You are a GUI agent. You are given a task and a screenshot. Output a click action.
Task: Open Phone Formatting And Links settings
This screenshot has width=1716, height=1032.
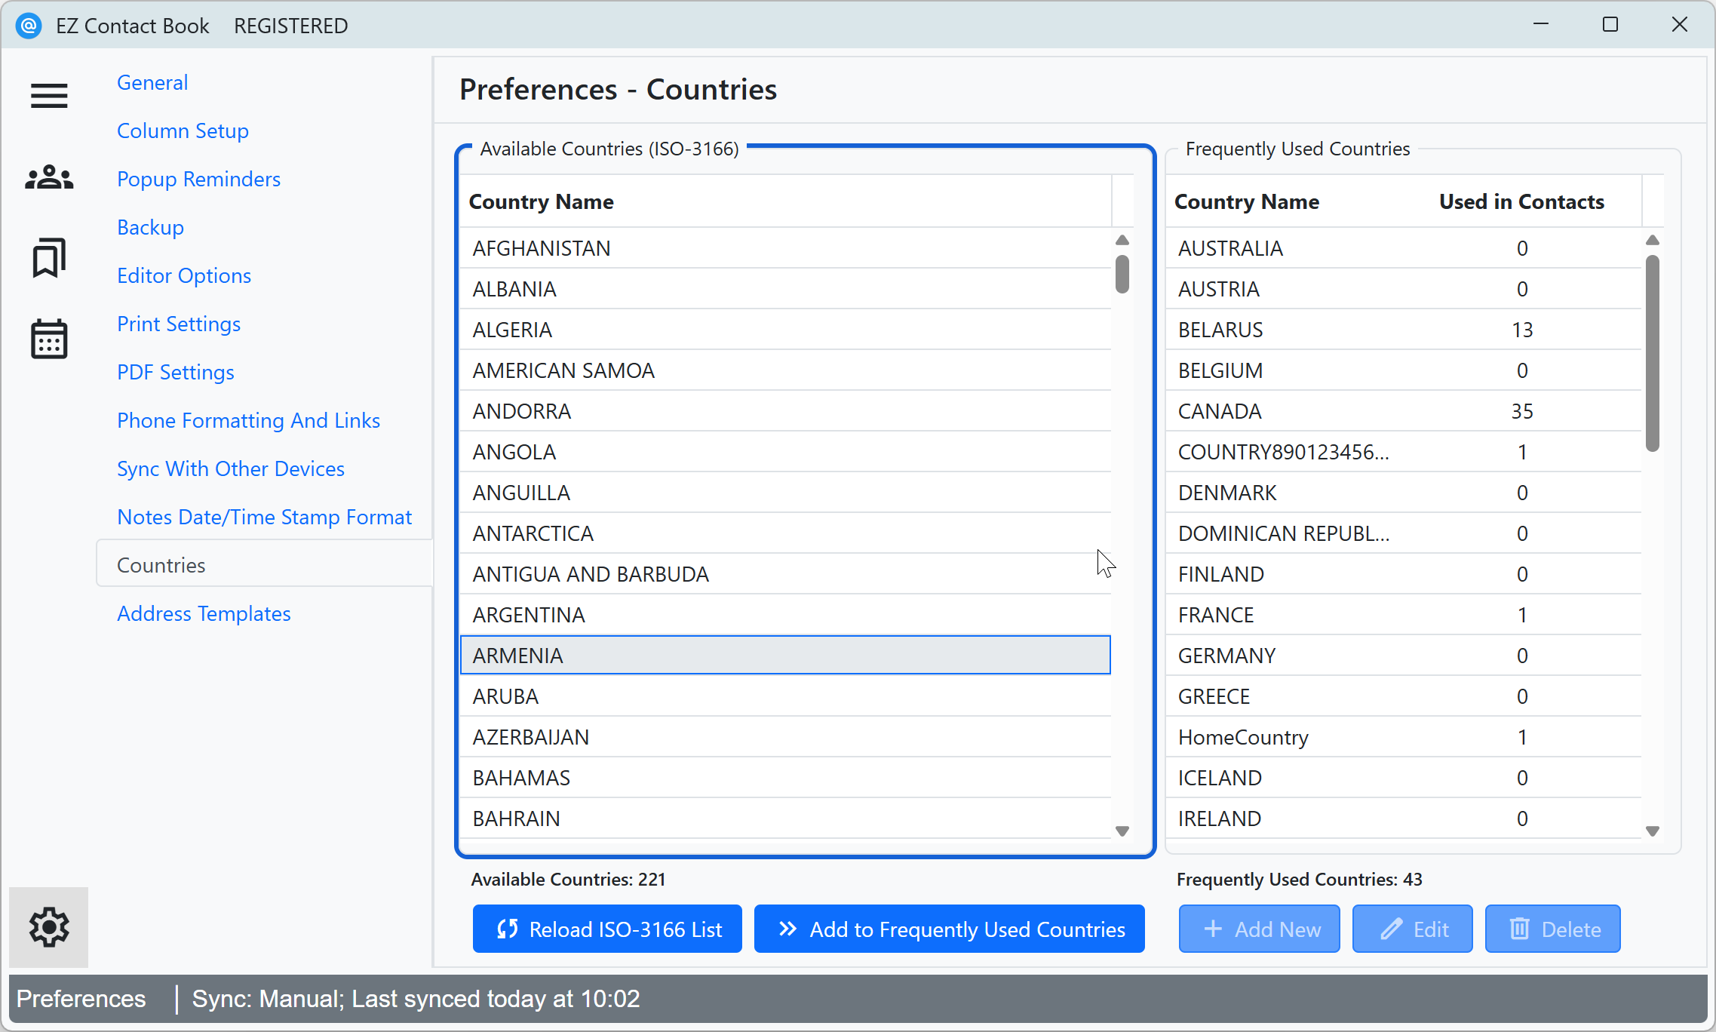click(x=248, y=420)
